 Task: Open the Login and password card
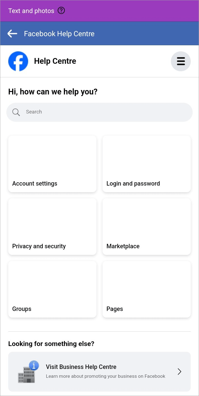(147, 164)
